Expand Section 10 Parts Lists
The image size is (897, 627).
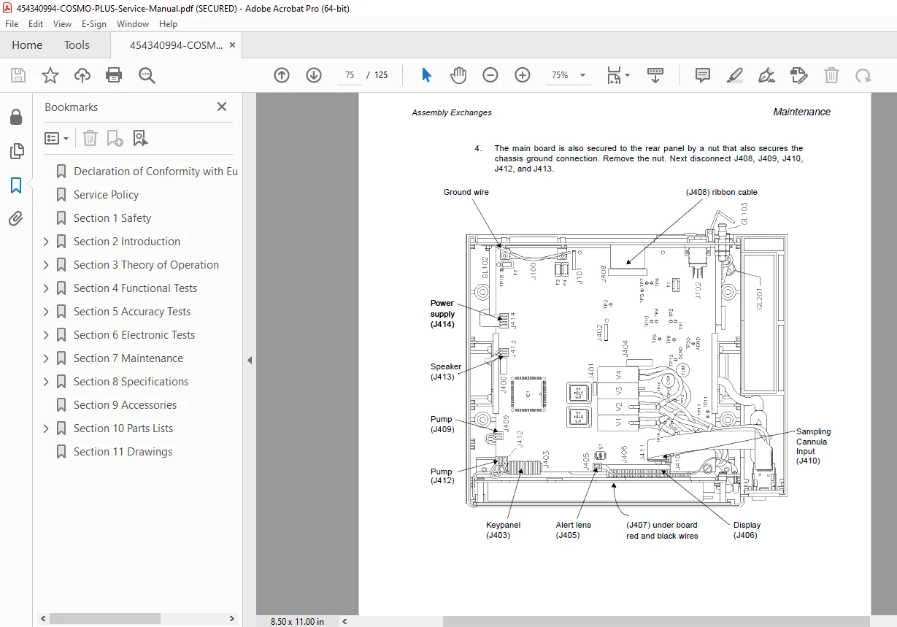pos(46,428)
